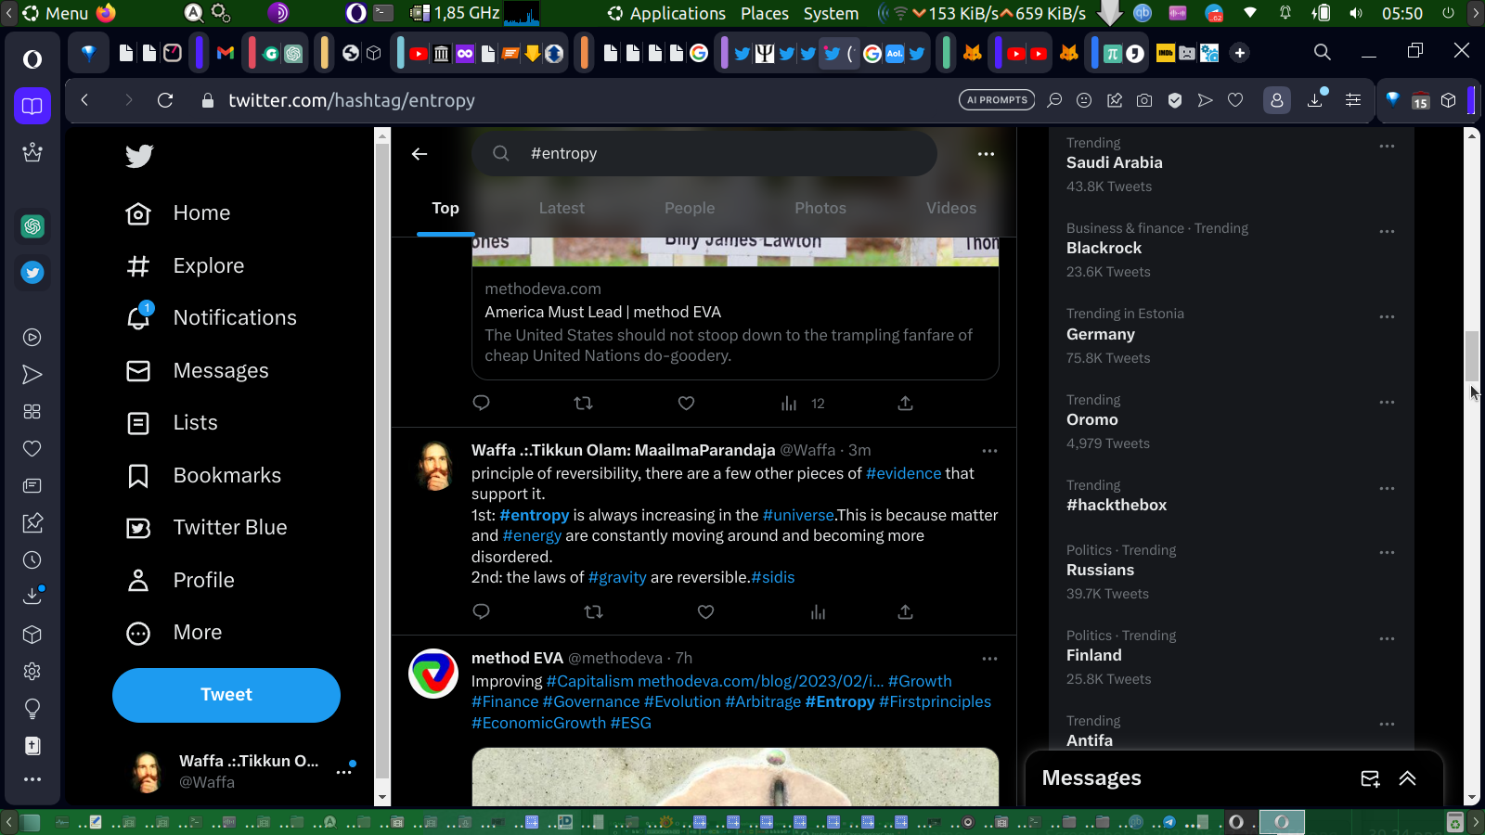Image resolution: width=1485 pixels, height=835 pixels.
Task: Open ChatGPT in the Opera sidebar
Action: pos(32,226)
